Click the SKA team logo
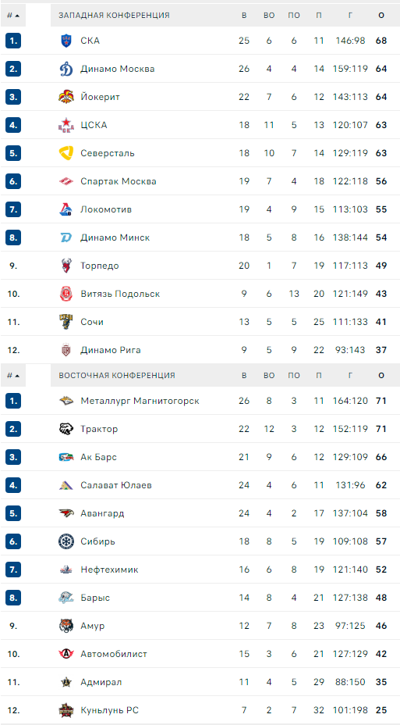Image resolution: width=400 pixels, height=725 pixels. pyautogui.click(x=66, y=41)
